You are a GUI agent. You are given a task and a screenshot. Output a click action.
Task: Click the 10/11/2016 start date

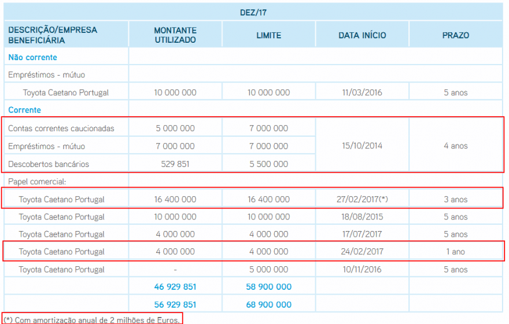362,270
